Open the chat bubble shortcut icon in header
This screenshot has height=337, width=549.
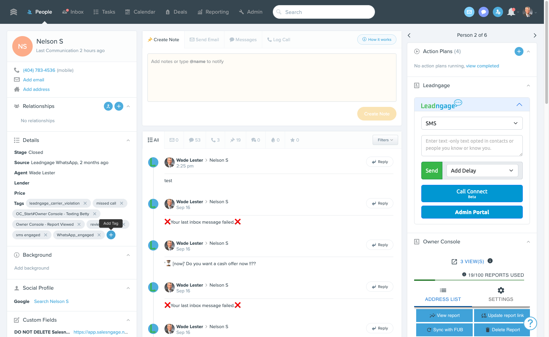tap(484, 12)
